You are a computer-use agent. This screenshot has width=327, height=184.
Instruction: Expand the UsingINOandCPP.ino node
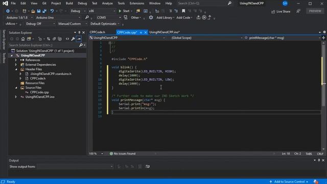[16, 97]
